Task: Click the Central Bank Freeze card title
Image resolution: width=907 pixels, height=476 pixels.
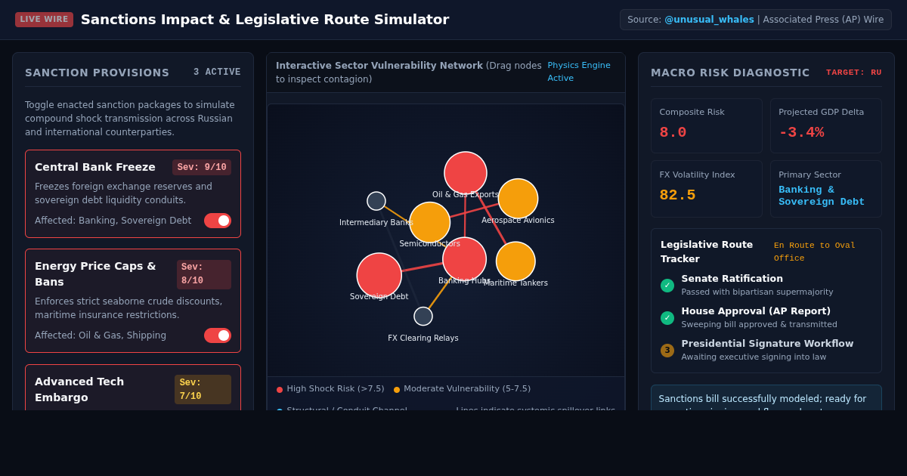Action: tap(95, 167)
